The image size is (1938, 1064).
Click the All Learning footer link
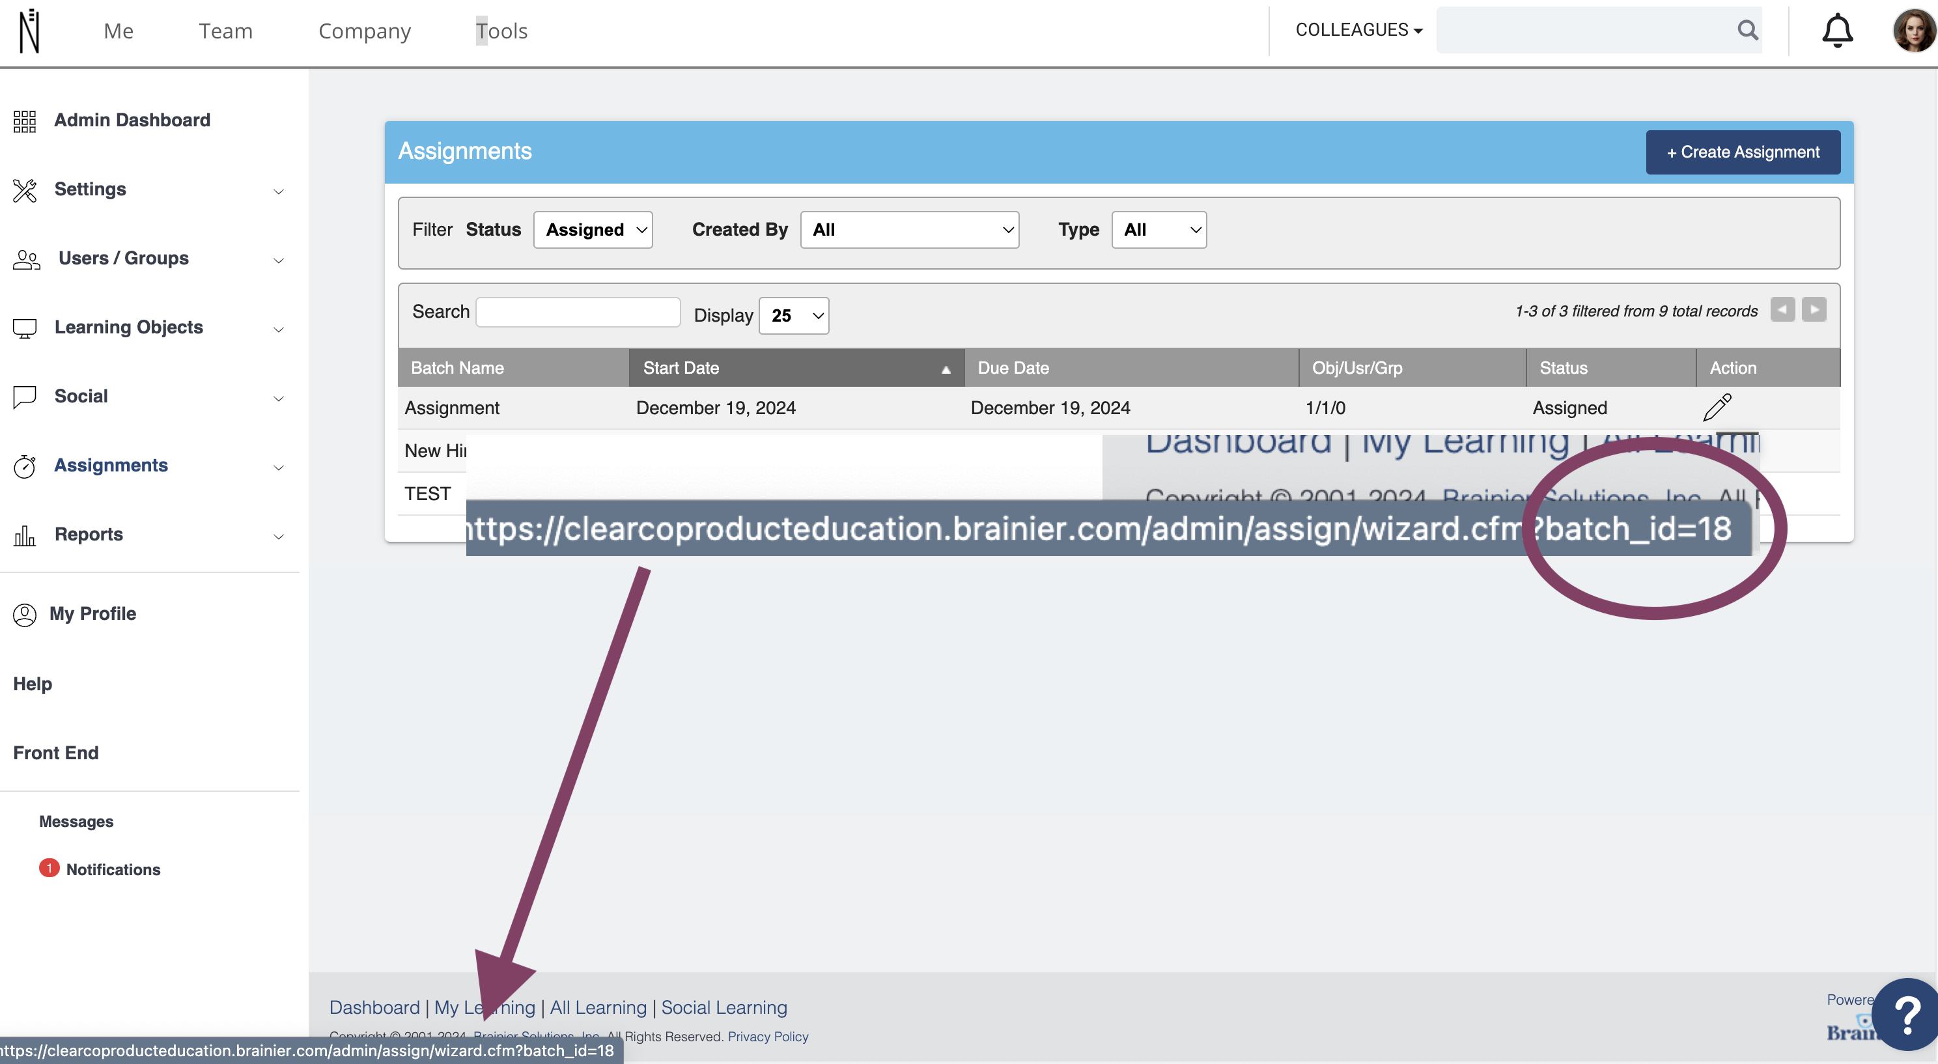(598, 1007)
